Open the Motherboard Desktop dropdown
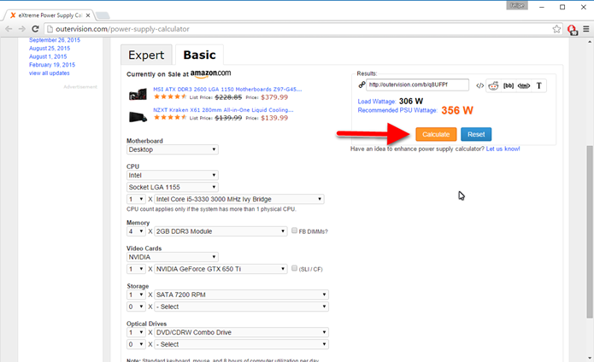This screenshot has width=594, height=362. pos(173,149)
